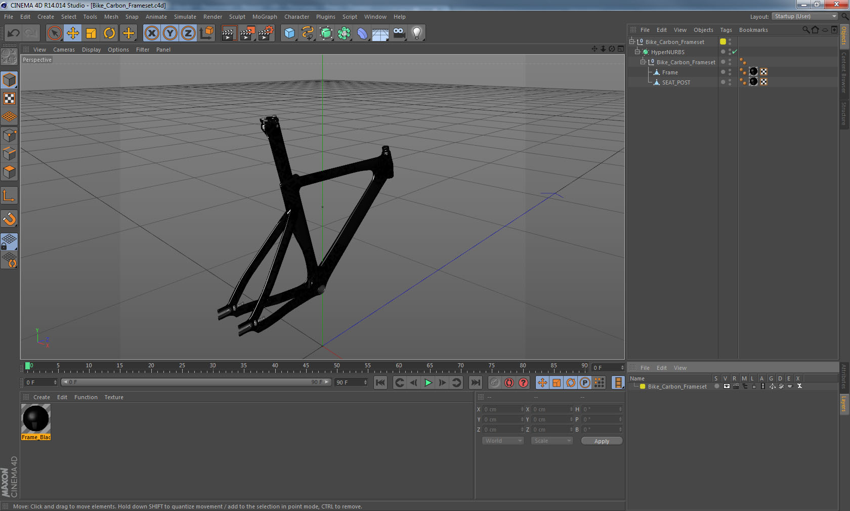Select the Frame object's material tag

753,72
